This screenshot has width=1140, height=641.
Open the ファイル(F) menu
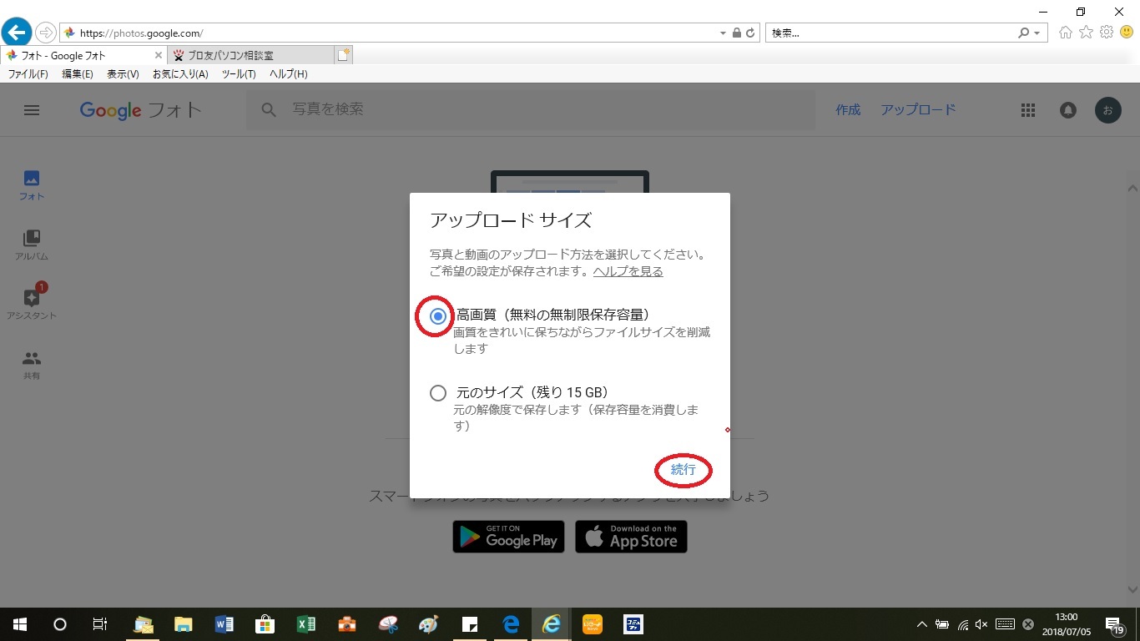click(28, 74)
